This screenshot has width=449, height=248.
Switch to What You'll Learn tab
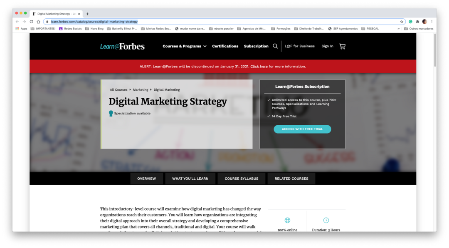point(190,179)
